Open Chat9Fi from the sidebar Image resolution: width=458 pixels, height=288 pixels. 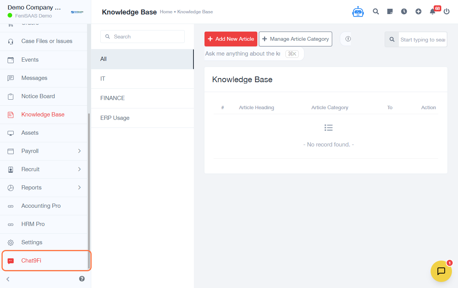[x=31, y=261]
